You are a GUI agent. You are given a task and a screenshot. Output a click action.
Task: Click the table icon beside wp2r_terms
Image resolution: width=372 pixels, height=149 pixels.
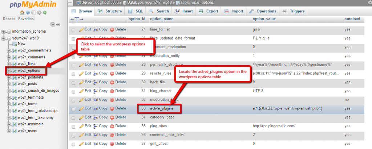pyautogui.click(x=15, y=104)
